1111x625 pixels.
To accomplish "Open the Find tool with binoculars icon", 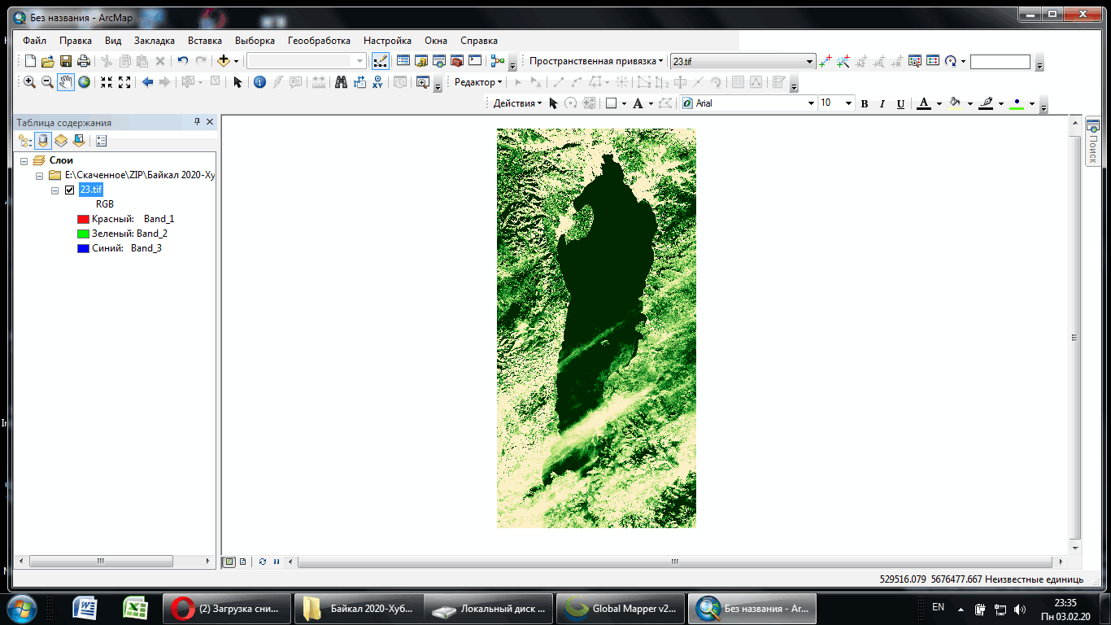I will 342,81.
